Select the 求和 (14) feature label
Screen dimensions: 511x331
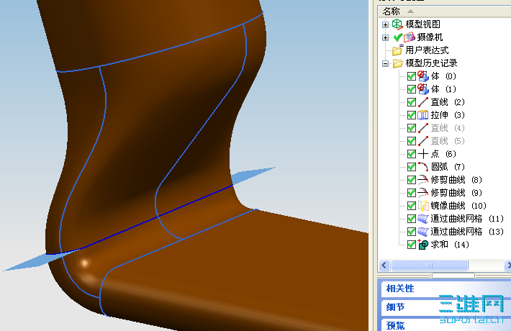pyautogui.click(x=450, y=245)
